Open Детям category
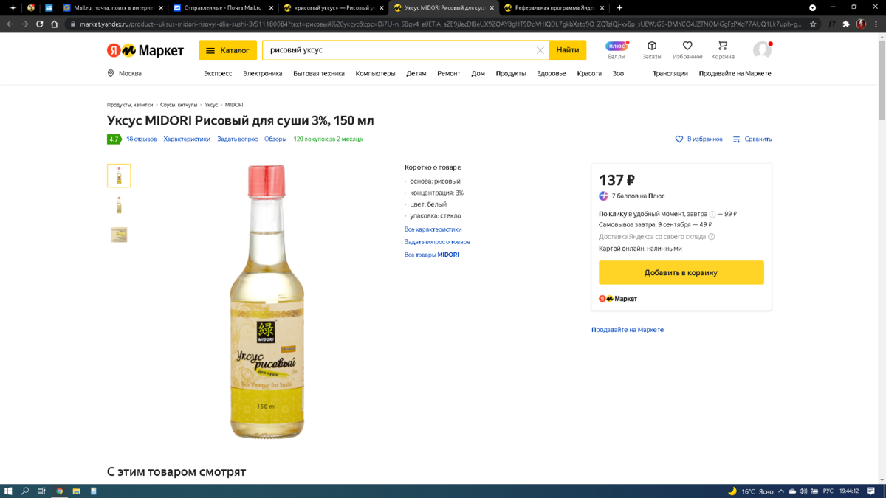 tap(416, 73)
